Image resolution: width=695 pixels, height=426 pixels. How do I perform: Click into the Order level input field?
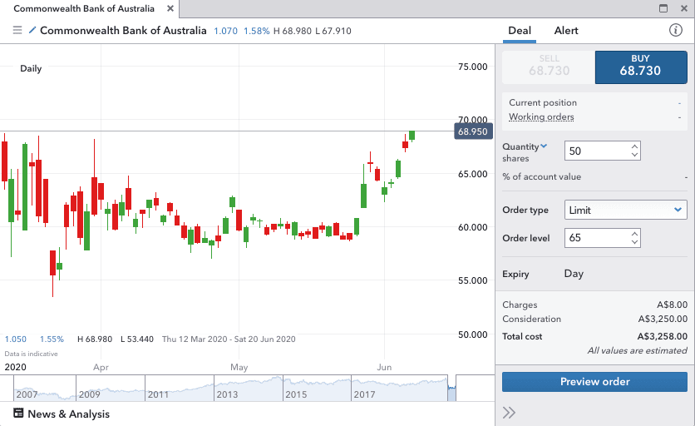pos(596,238)
